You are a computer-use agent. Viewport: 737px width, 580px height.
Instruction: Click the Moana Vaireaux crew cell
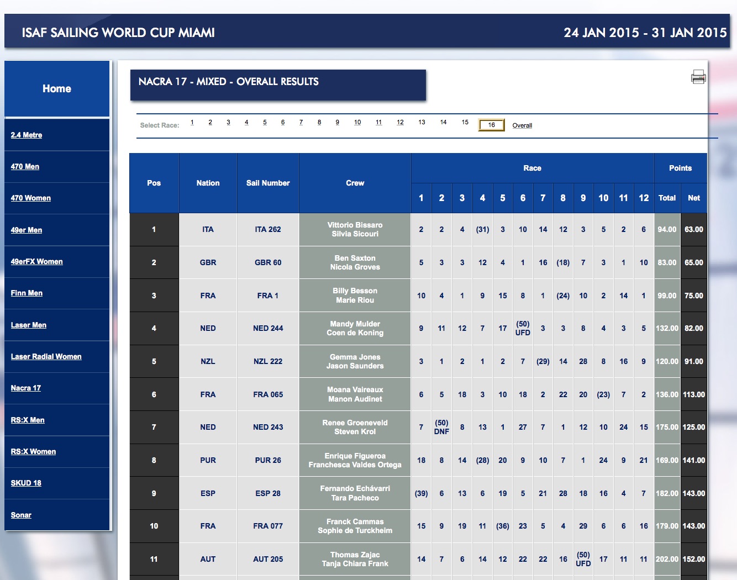pyautogui.click(x=355, y=394)
